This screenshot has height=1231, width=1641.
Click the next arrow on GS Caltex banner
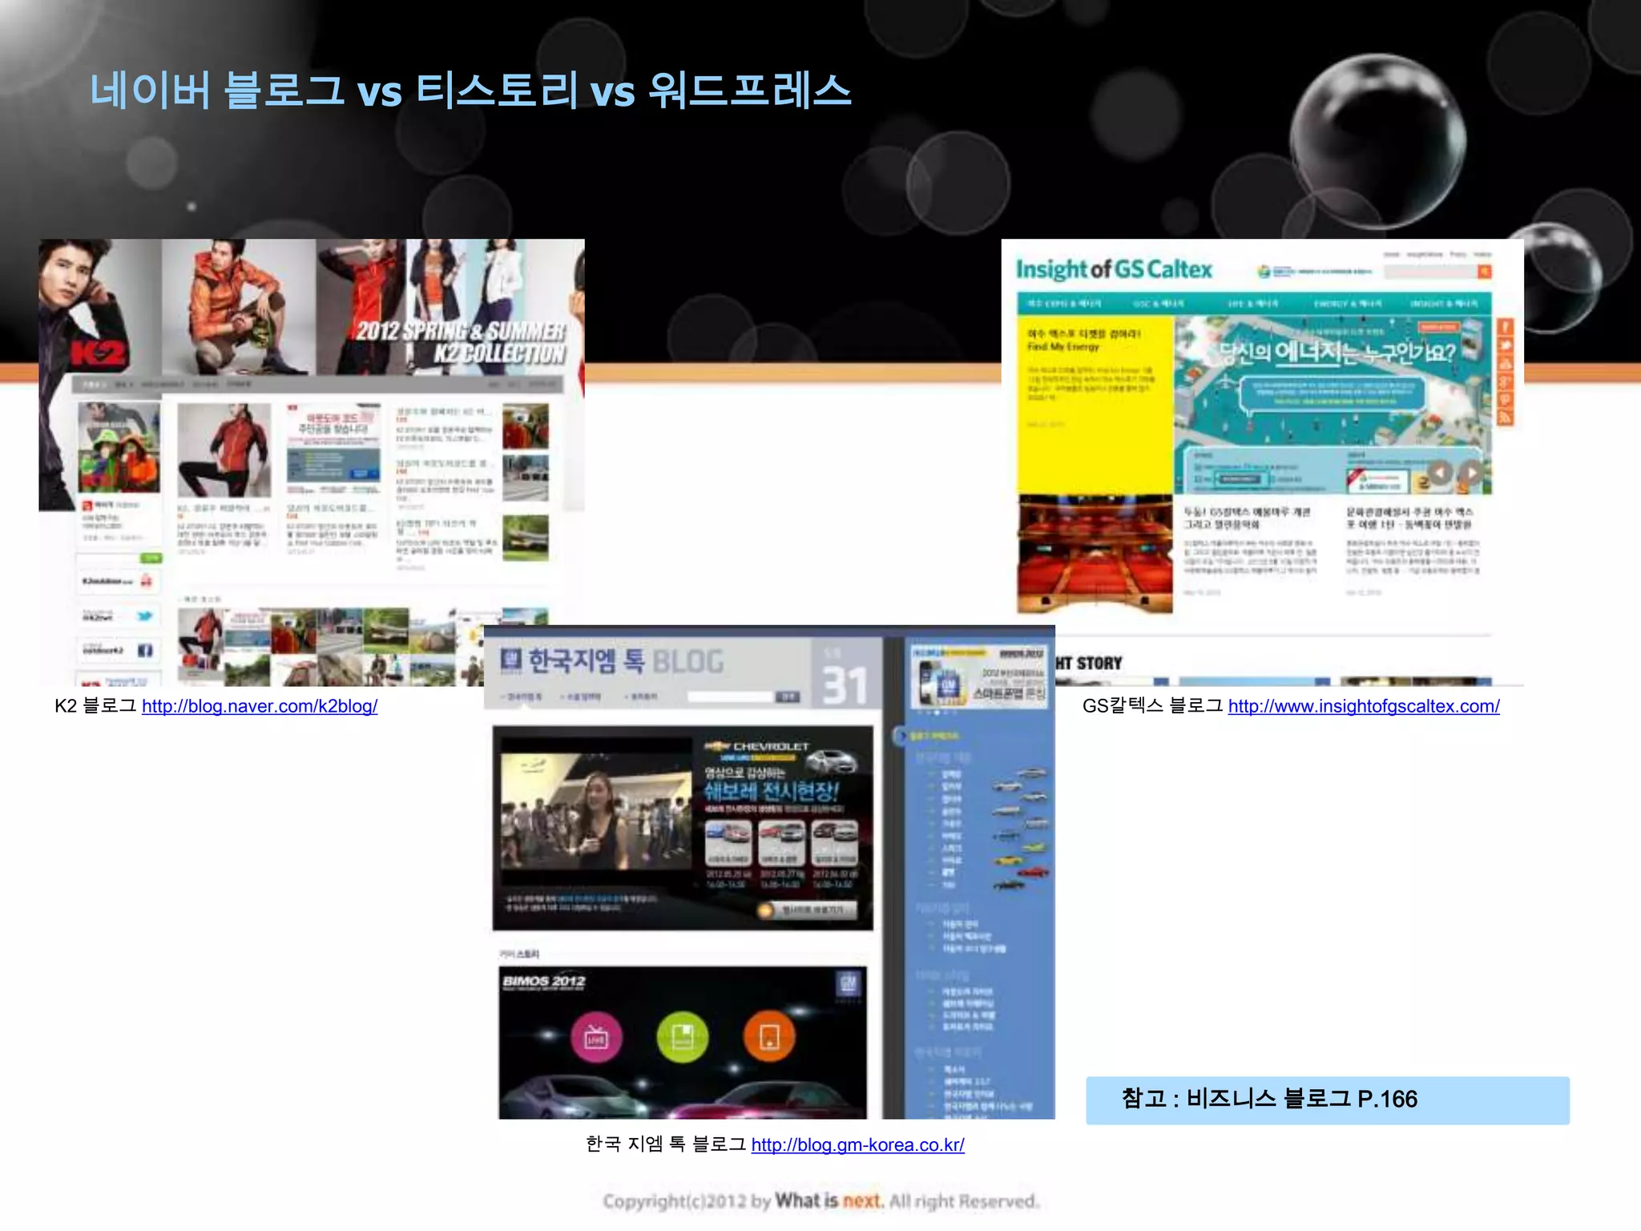1472,473
